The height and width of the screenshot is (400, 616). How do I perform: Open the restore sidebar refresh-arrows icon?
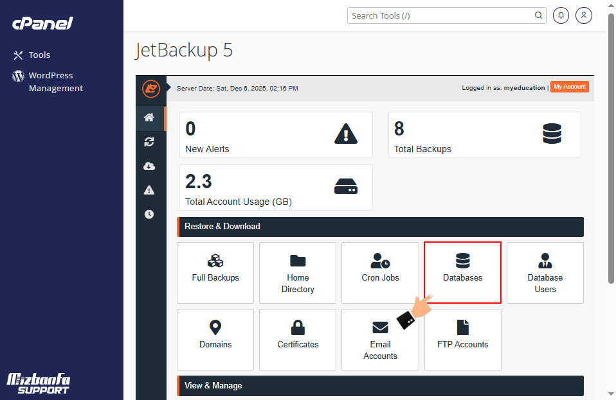click(x=149, y=142)
